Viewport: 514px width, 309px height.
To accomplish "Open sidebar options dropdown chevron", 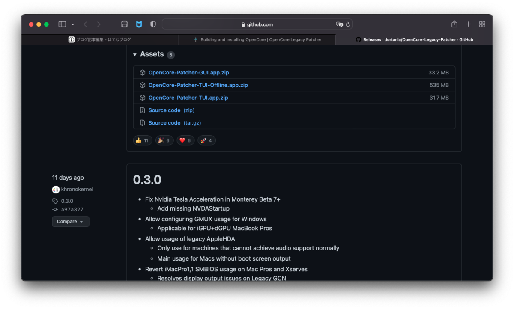I will click(x=73, y=24).
